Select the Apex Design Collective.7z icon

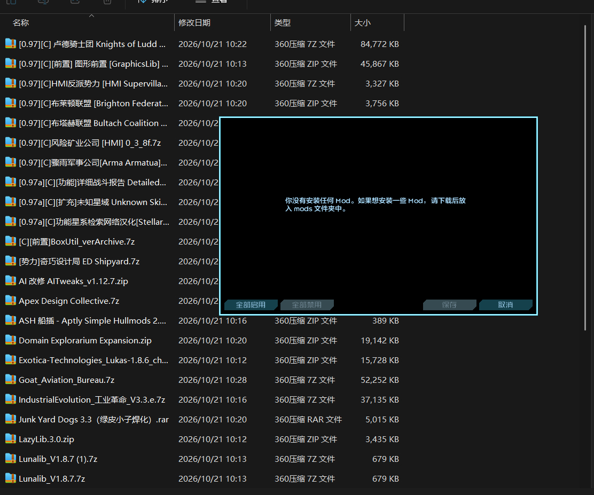(x=11, y=301)
